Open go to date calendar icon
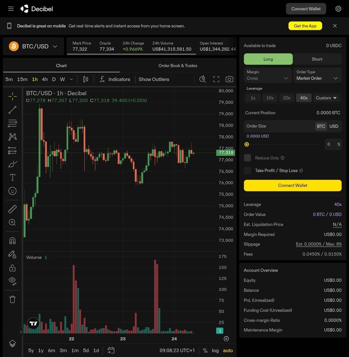The width and height of the screenshot is (349, 357). tap(111, 351)
